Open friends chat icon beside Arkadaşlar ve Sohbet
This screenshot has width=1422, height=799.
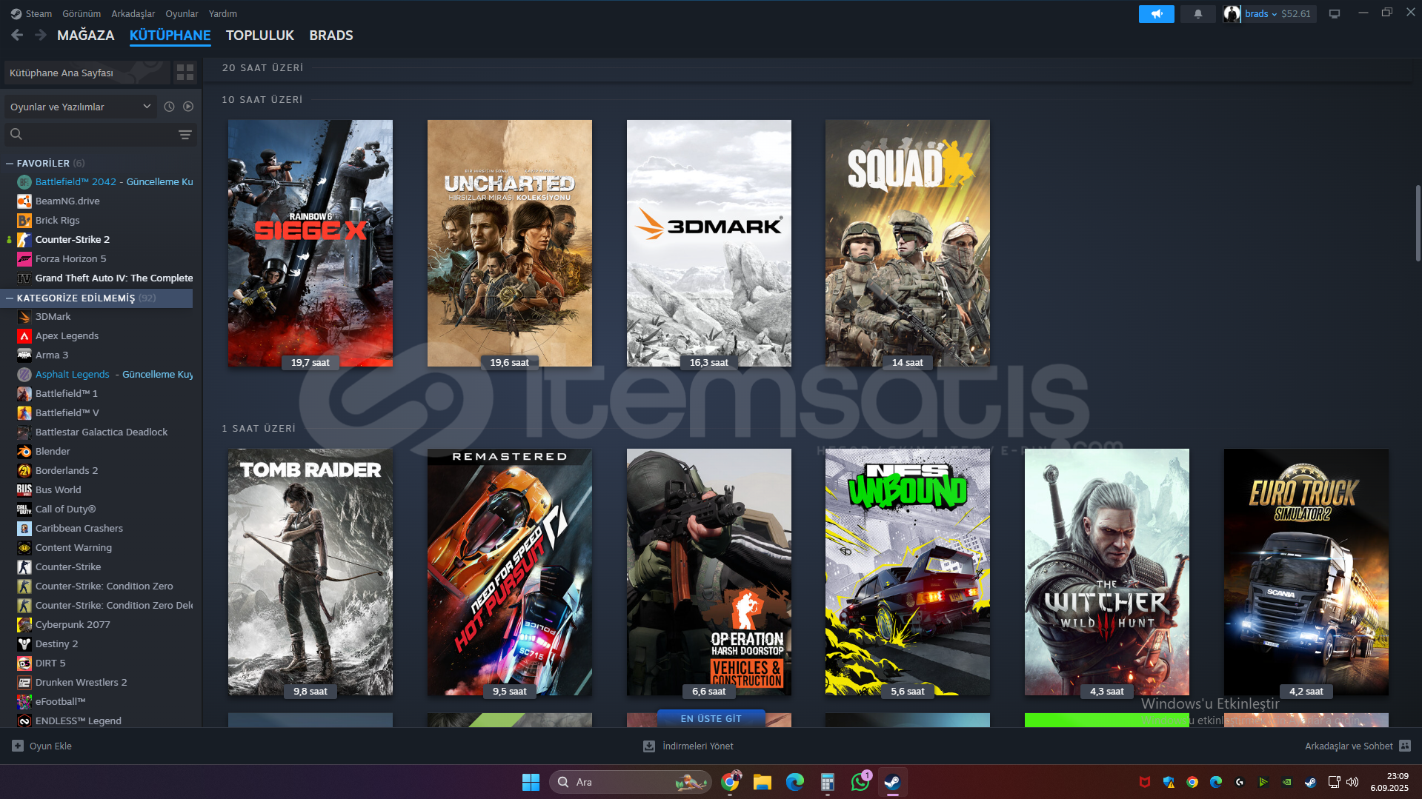[1405, 746]
